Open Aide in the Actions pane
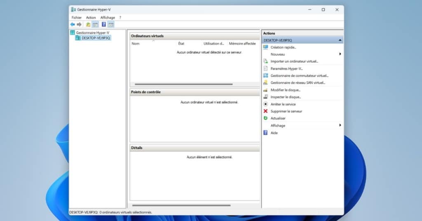The image size is (422, 221). pyautogui.click(x=274, y=133)
